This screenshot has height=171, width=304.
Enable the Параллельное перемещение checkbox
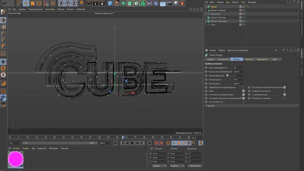(x=243, y=87)
